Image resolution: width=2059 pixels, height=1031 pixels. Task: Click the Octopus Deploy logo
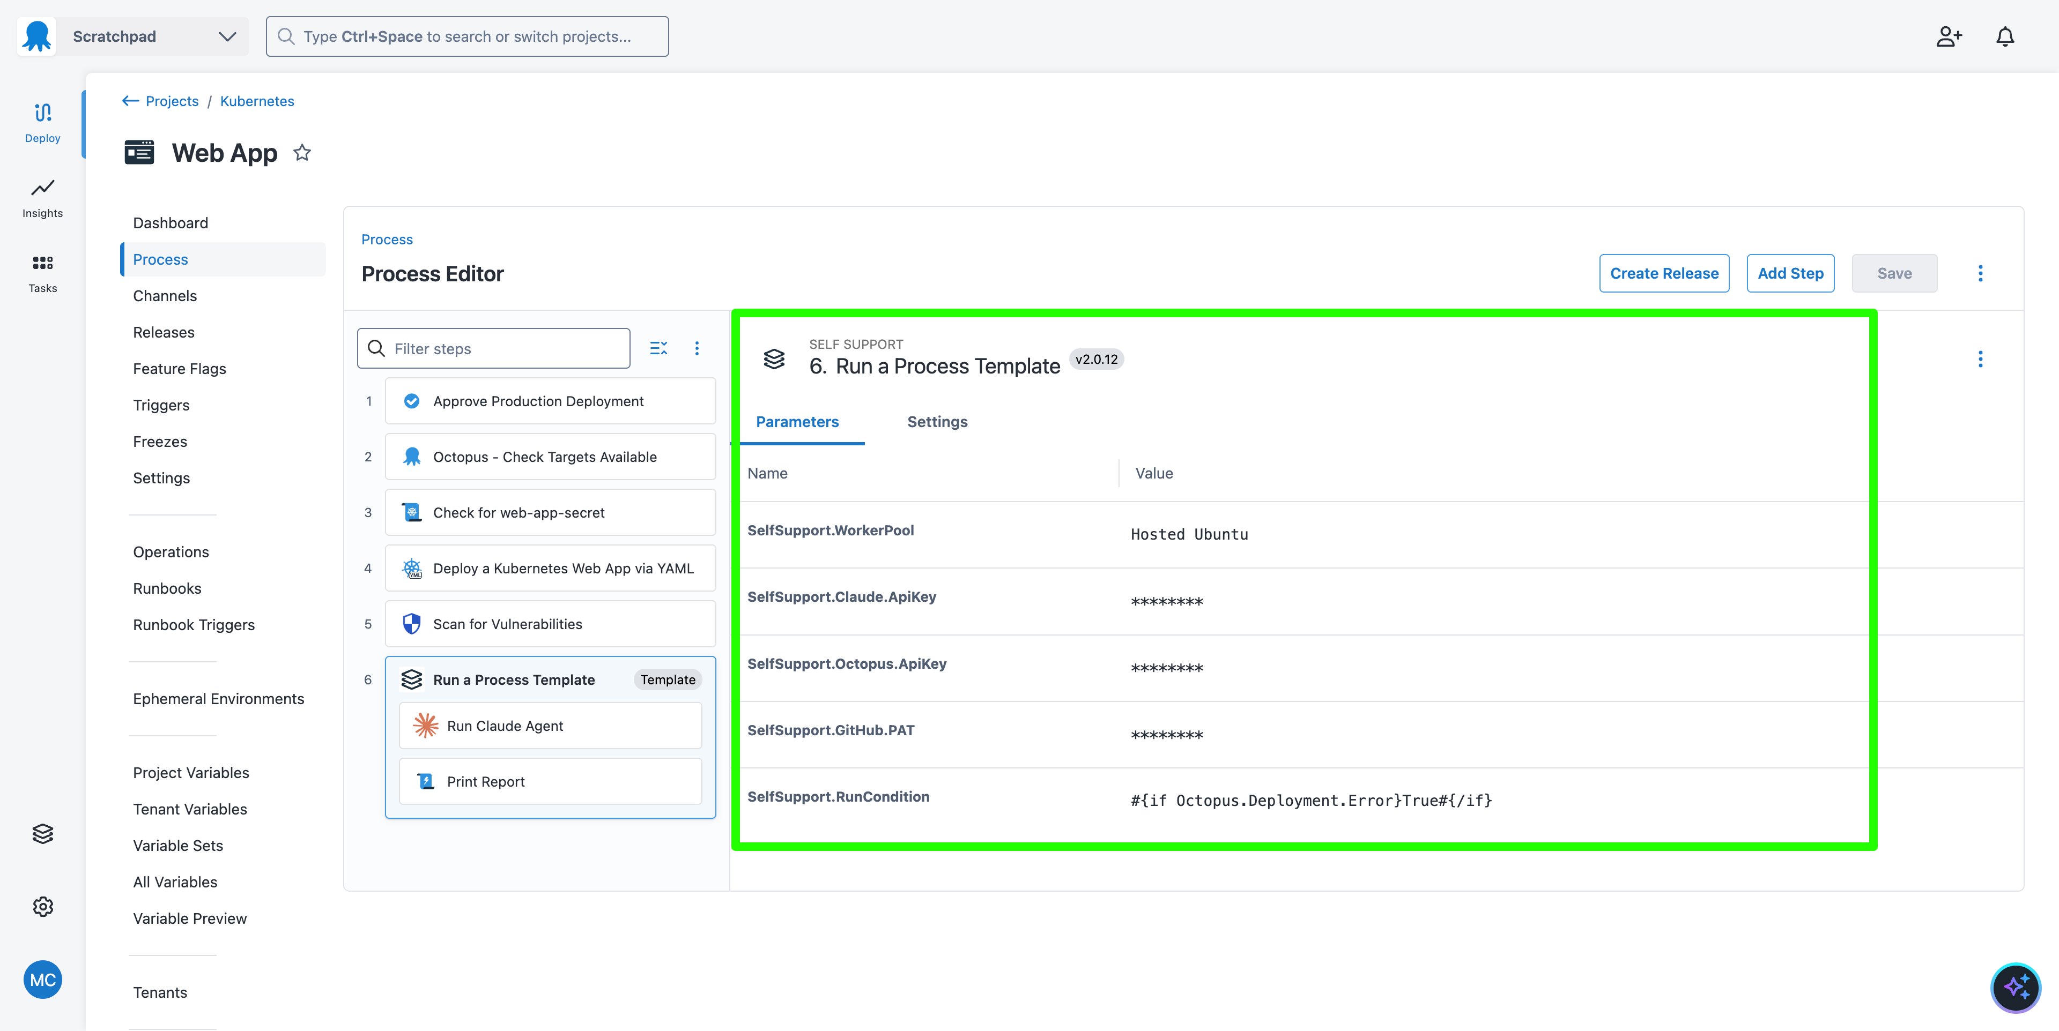pyautogui.click(x=37, y=36)
